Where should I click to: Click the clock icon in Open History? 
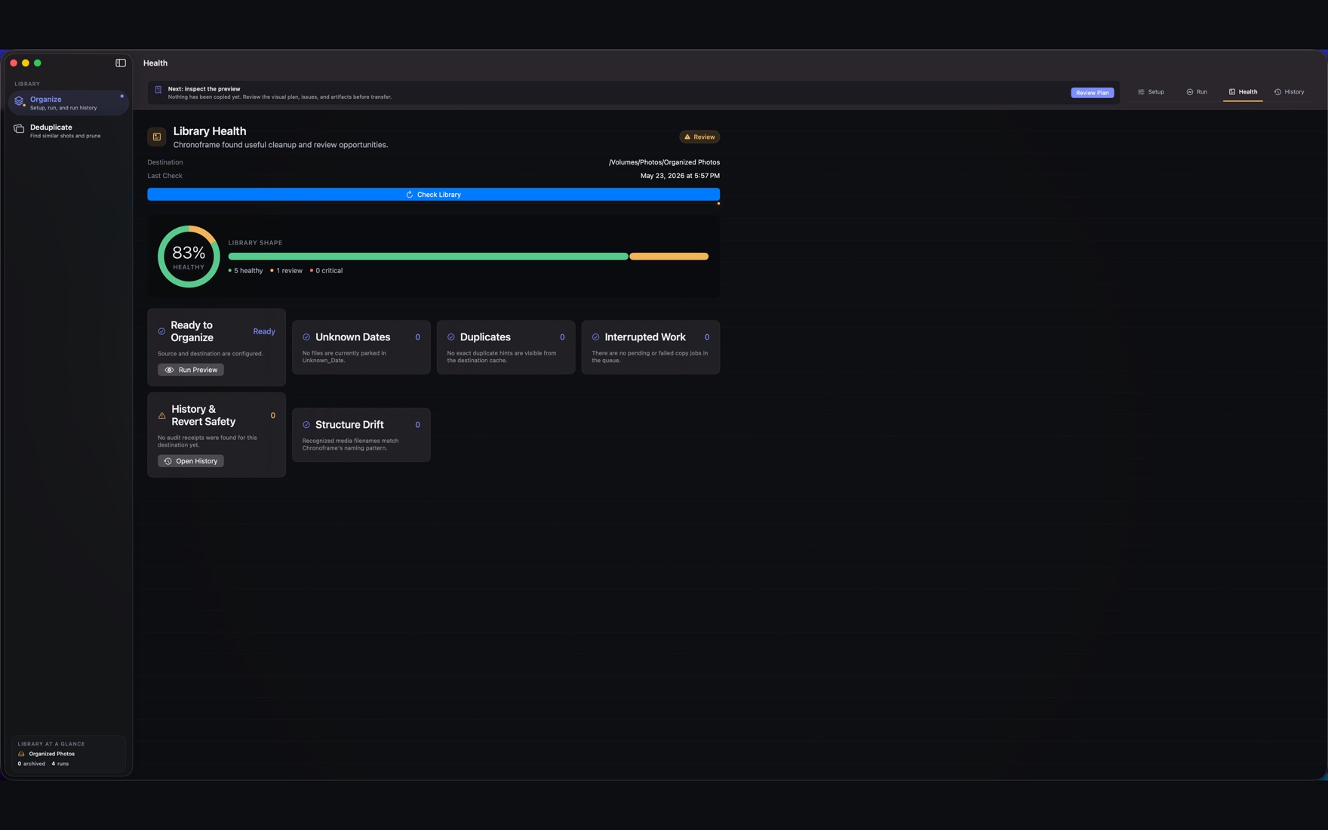(x=168, y=461)
